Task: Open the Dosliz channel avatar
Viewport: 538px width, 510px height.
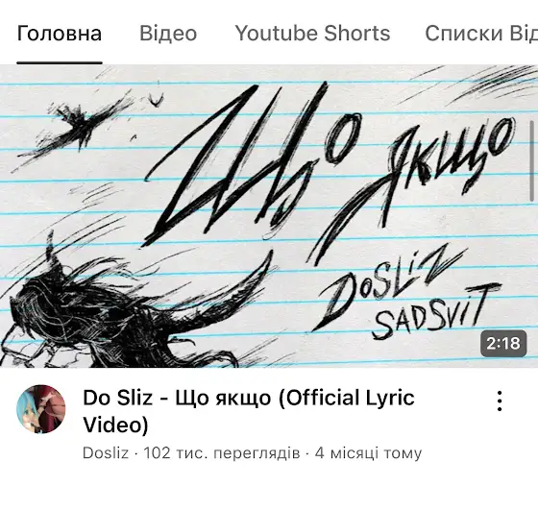Action: click(x=41, y=409)
